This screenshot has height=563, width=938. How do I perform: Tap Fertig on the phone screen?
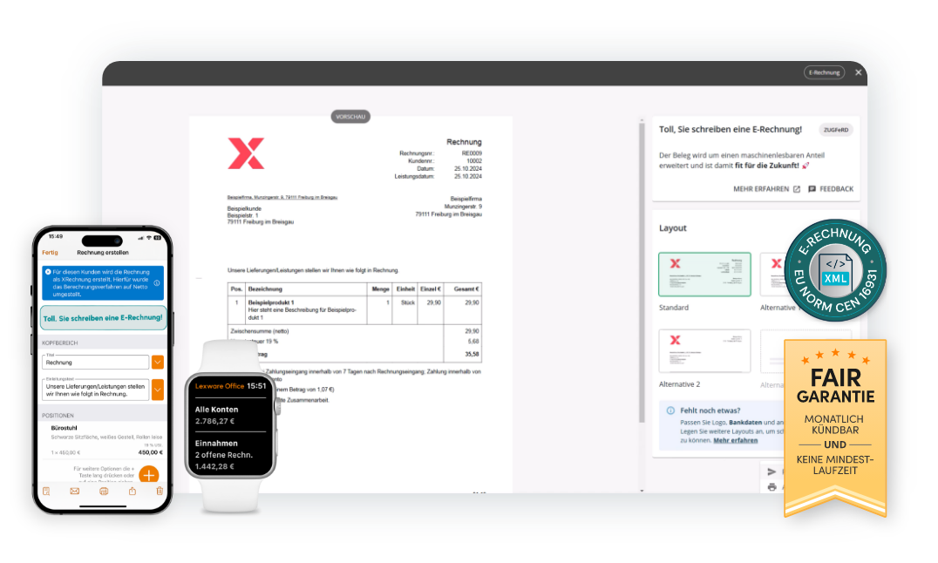point(51,253)
